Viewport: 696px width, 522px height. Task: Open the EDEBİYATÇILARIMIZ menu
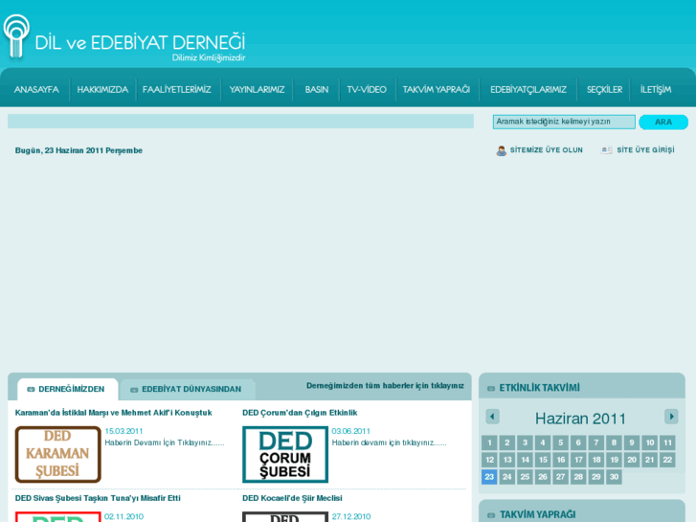[528, 90]
